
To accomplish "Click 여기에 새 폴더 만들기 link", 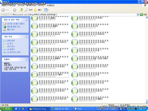I will 16,24.
